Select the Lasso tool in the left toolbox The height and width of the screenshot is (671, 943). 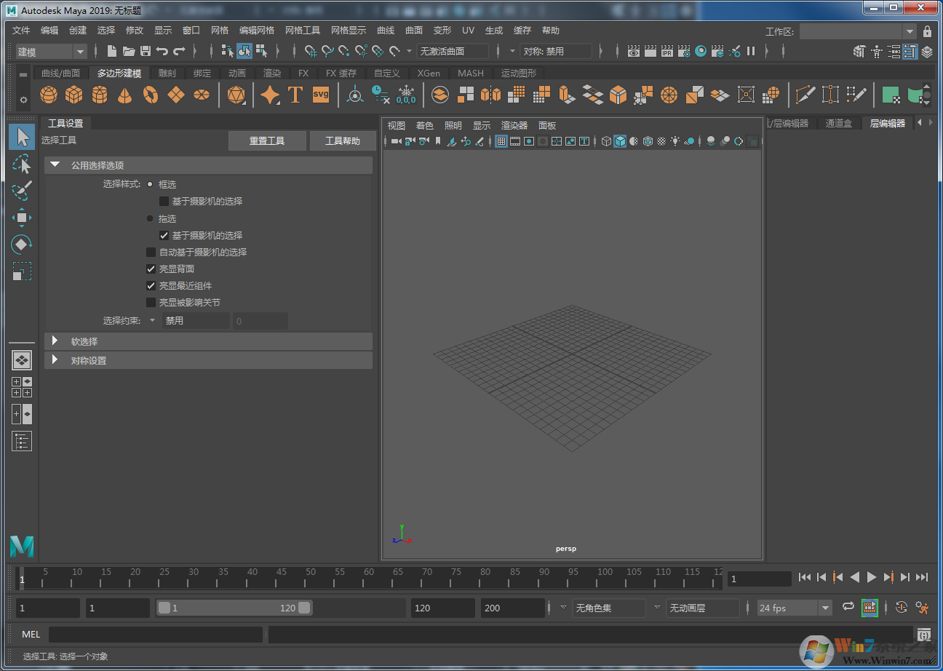tap(22, 163)
